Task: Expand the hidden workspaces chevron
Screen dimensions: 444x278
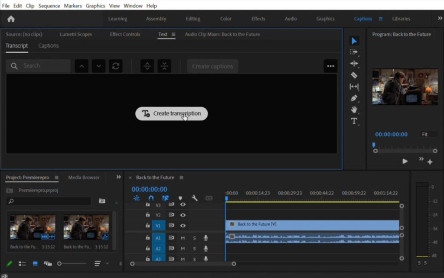Action: point(440,18)
